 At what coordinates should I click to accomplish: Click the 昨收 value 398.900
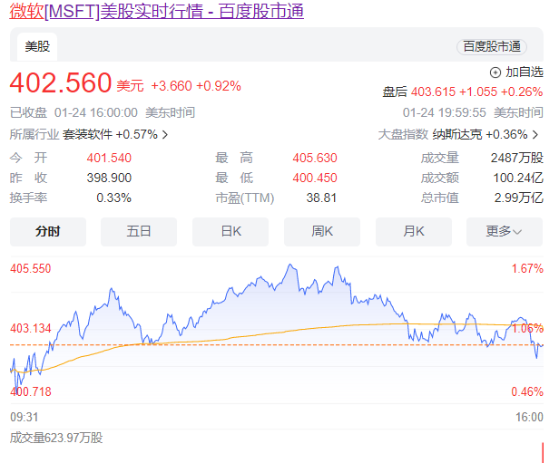109,178
